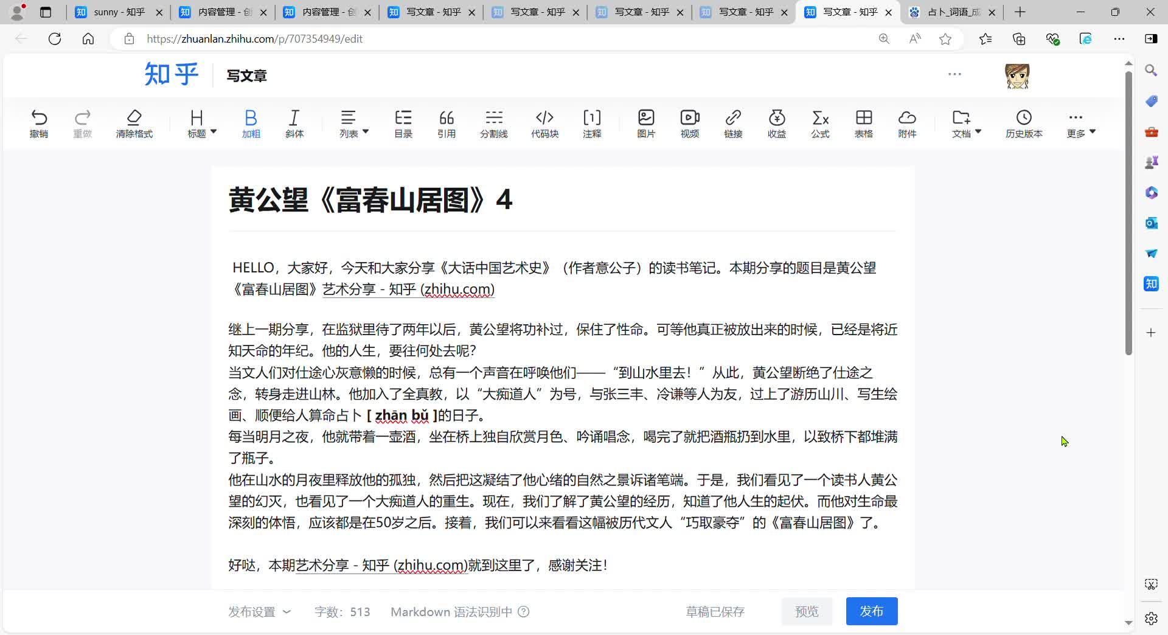Image resolution: width=1168 pixels, height=635 pixels.
Task: Open the closing 艺术分享 - 知乎 (zhihu.com) link
Action: click(x=381, y=566)
